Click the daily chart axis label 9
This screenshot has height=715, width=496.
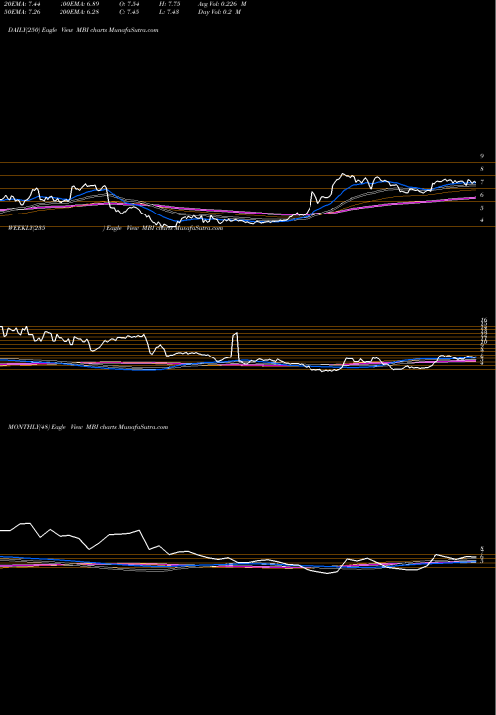tap(482, 156)
